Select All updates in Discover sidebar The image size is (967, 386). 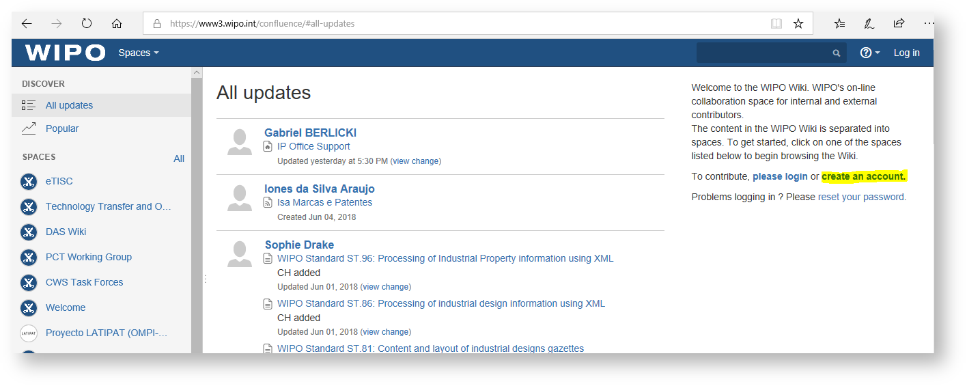pyautogui.click(x=69, y=105)
